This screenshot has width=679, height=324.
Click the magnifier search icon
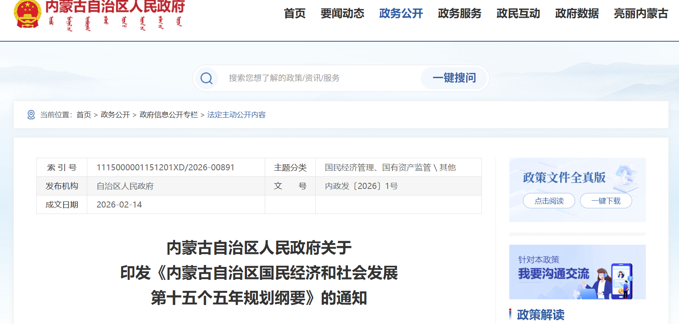[207, 78]
